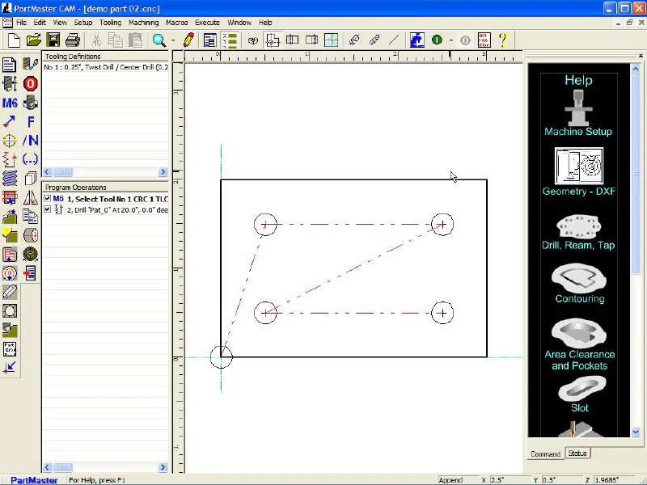Viewport: 647px width, 485px height.
Task: Toggle checkbox for Drill Pat_0 operation
Action: pyautogui.click(x=48, y=209)
